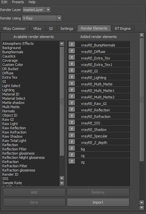Toggle Y button for bg element
The width and height of the screenshot is (146, 214).
coord(72,148)
